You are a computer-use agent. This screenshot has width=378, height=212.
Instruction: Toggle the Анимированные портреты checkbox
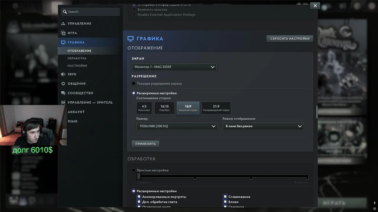[139, 197]
